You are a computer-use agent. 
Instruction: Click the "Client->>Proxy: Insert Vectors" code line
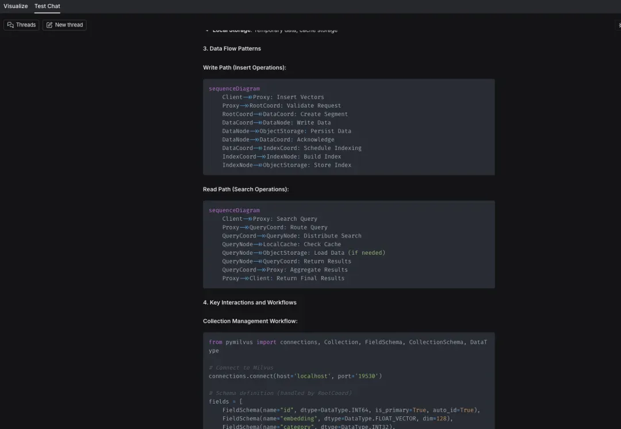click(x=273, y=97)
